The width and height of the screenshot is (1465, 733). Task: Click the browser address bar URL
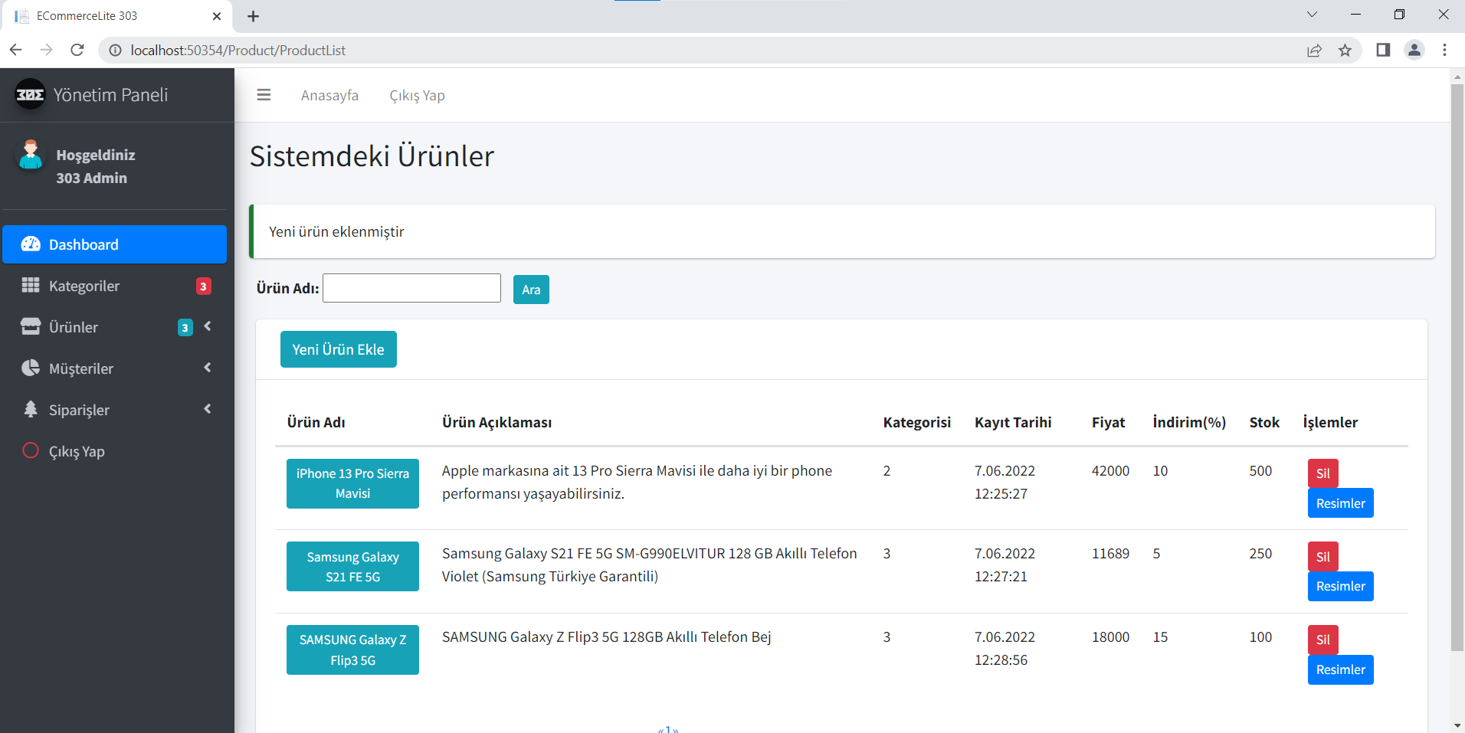tap(238, 50)
